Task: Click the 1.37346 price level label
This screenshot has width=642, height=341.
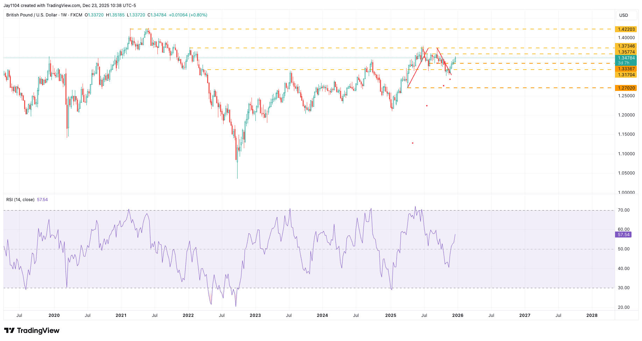Action: click(x=626, y=46)
